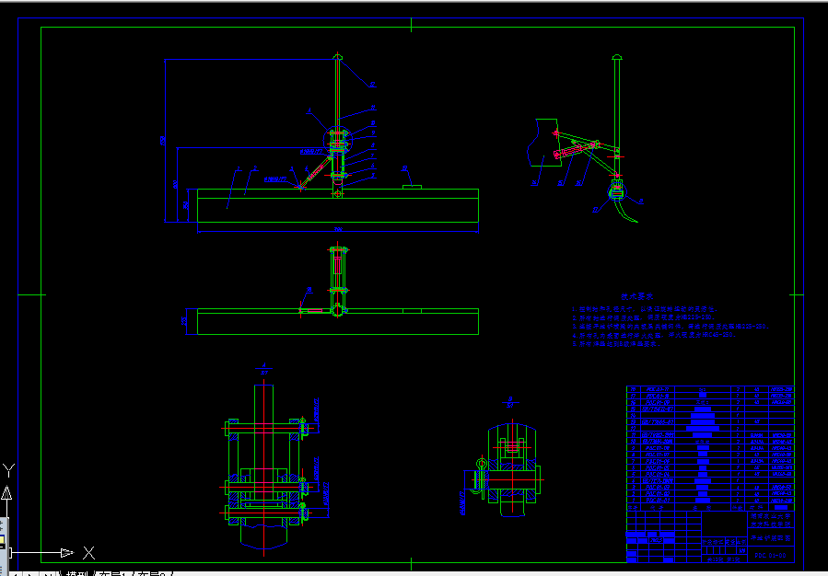Pick the eye bolt ring in section B detail
Viewport: 828px width, 576px height.
[x=482, y=464]
